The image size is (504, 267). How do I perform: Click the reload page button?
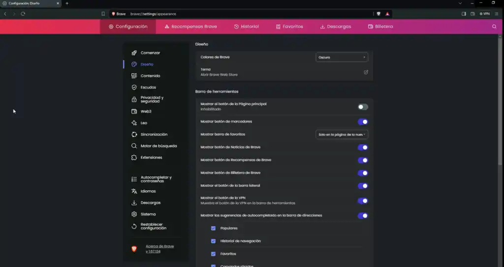[23, 14]
